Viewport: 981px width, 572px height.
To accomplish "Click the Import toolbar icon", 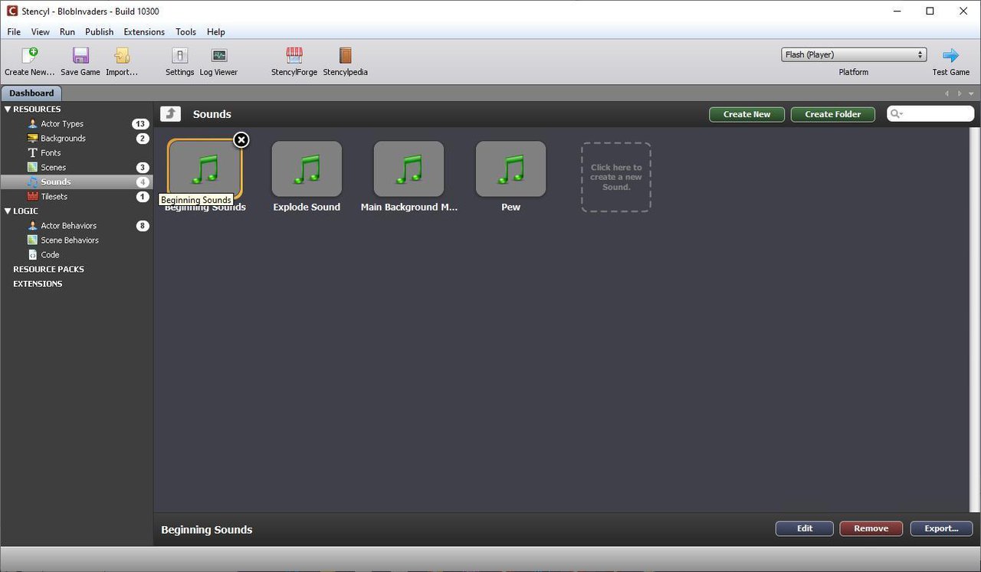I will click(x=122, y=55).
